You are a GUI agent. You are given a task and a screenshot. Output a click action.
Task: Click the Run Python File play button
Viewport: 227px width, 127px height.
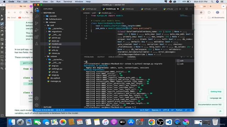click(180, 9)
